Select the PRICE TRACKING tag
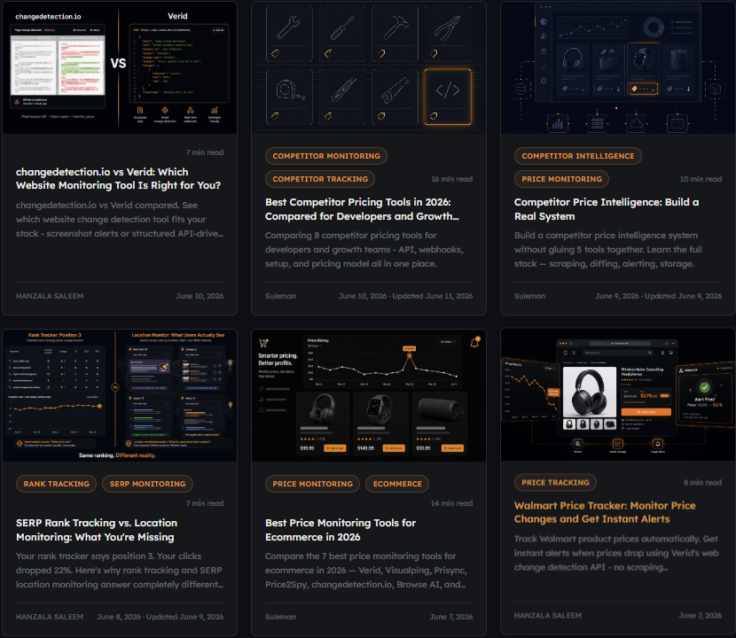Screen dimensions: 736x638 [x=555, y=482]
